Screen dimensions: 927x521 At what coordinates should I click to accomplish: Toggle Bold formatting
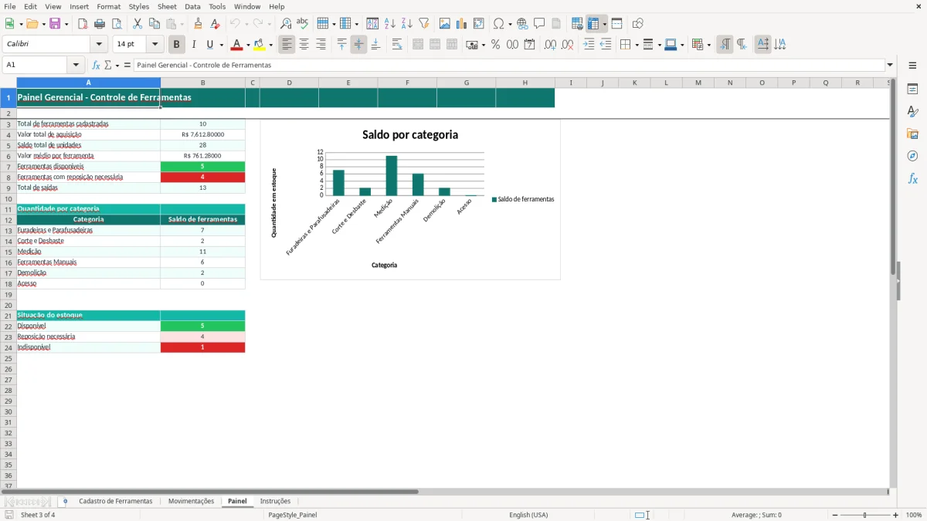pyautogui.click(x=177, y=45)
